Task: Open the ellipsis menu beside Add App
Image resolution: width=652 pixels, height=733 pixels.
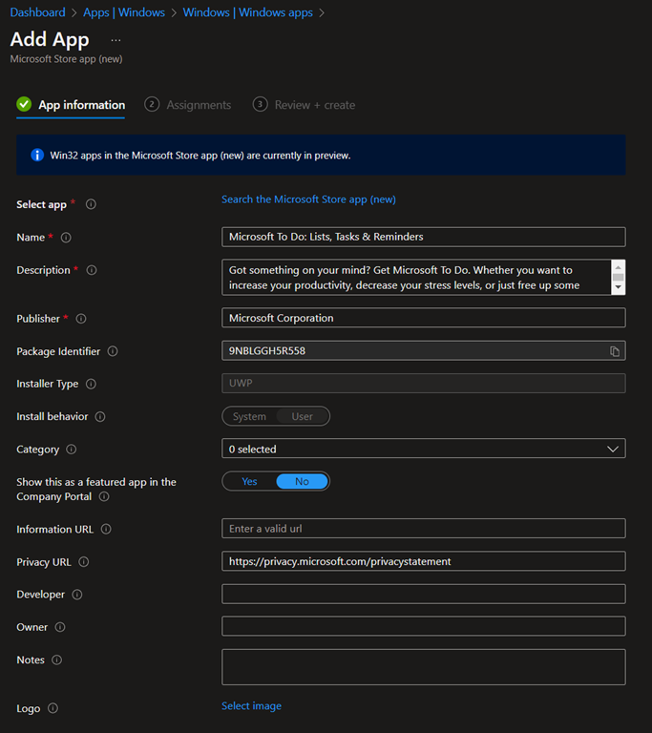Action: 116,40
